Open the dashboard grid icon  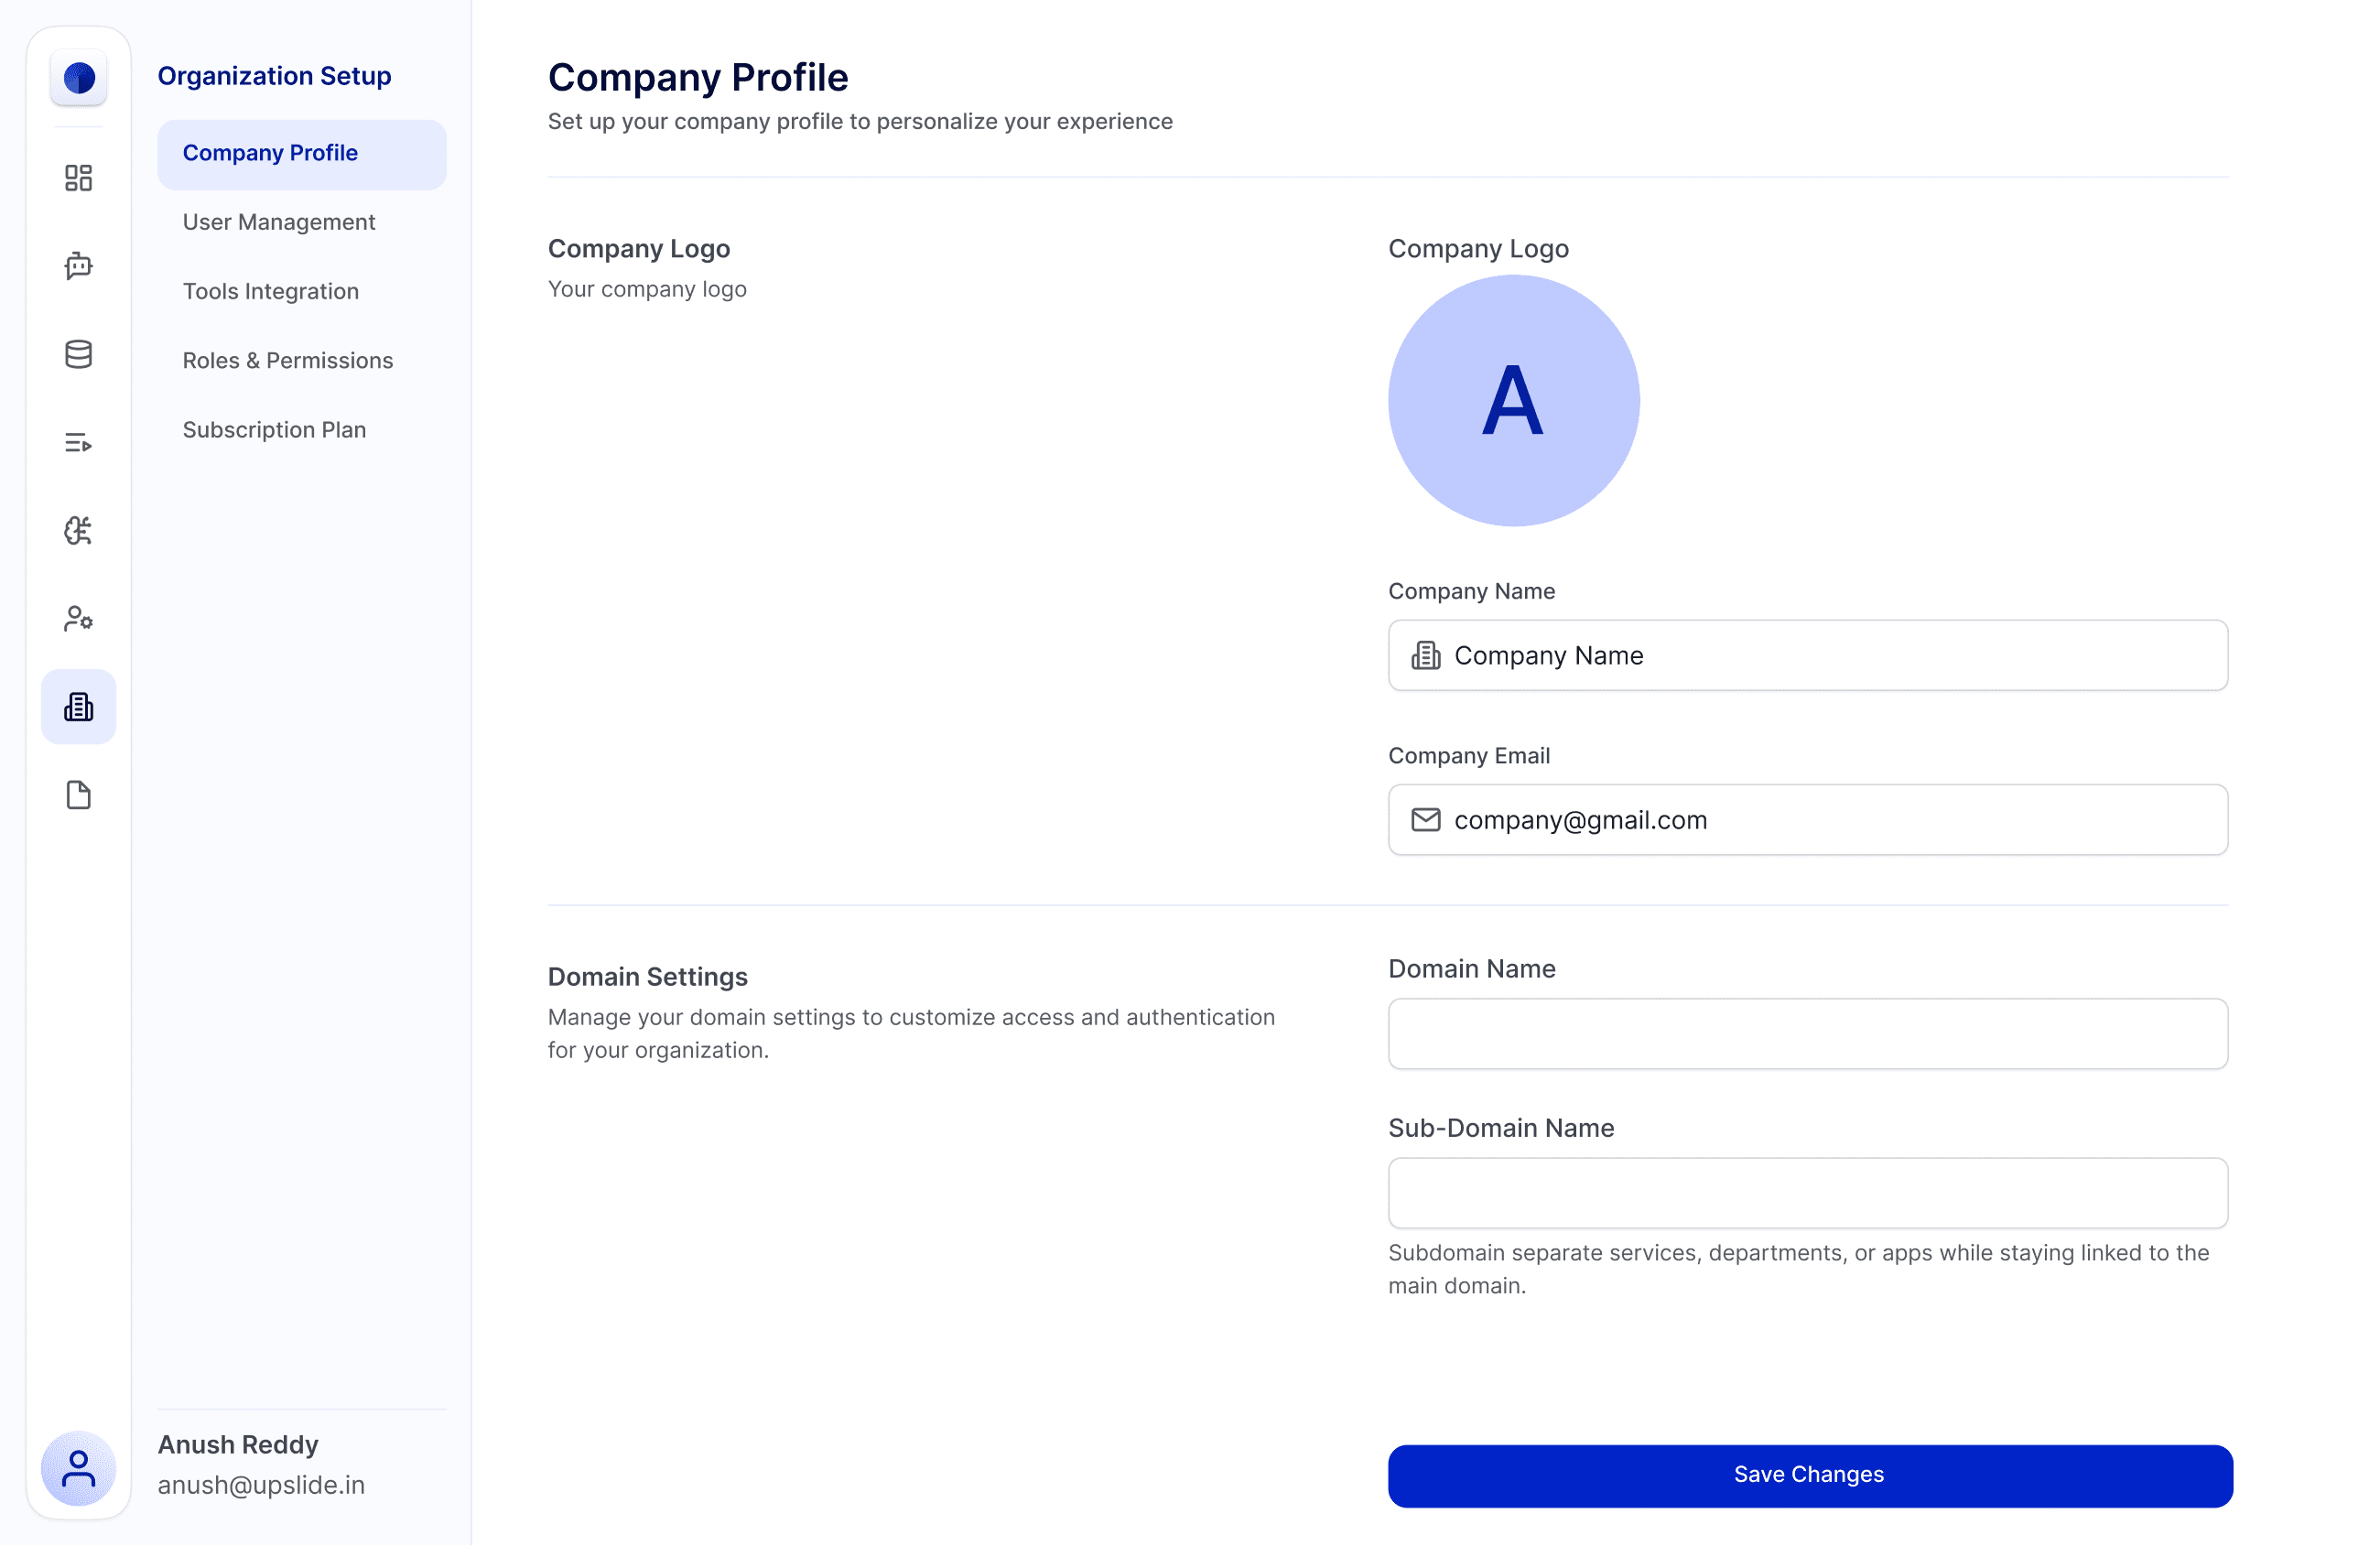78,178
